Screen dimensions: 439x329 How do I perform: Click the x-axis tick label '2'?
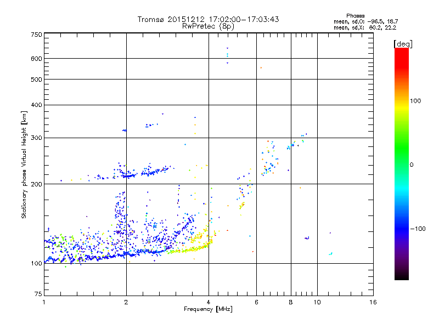pyautogui.click(x=126, y=302)
